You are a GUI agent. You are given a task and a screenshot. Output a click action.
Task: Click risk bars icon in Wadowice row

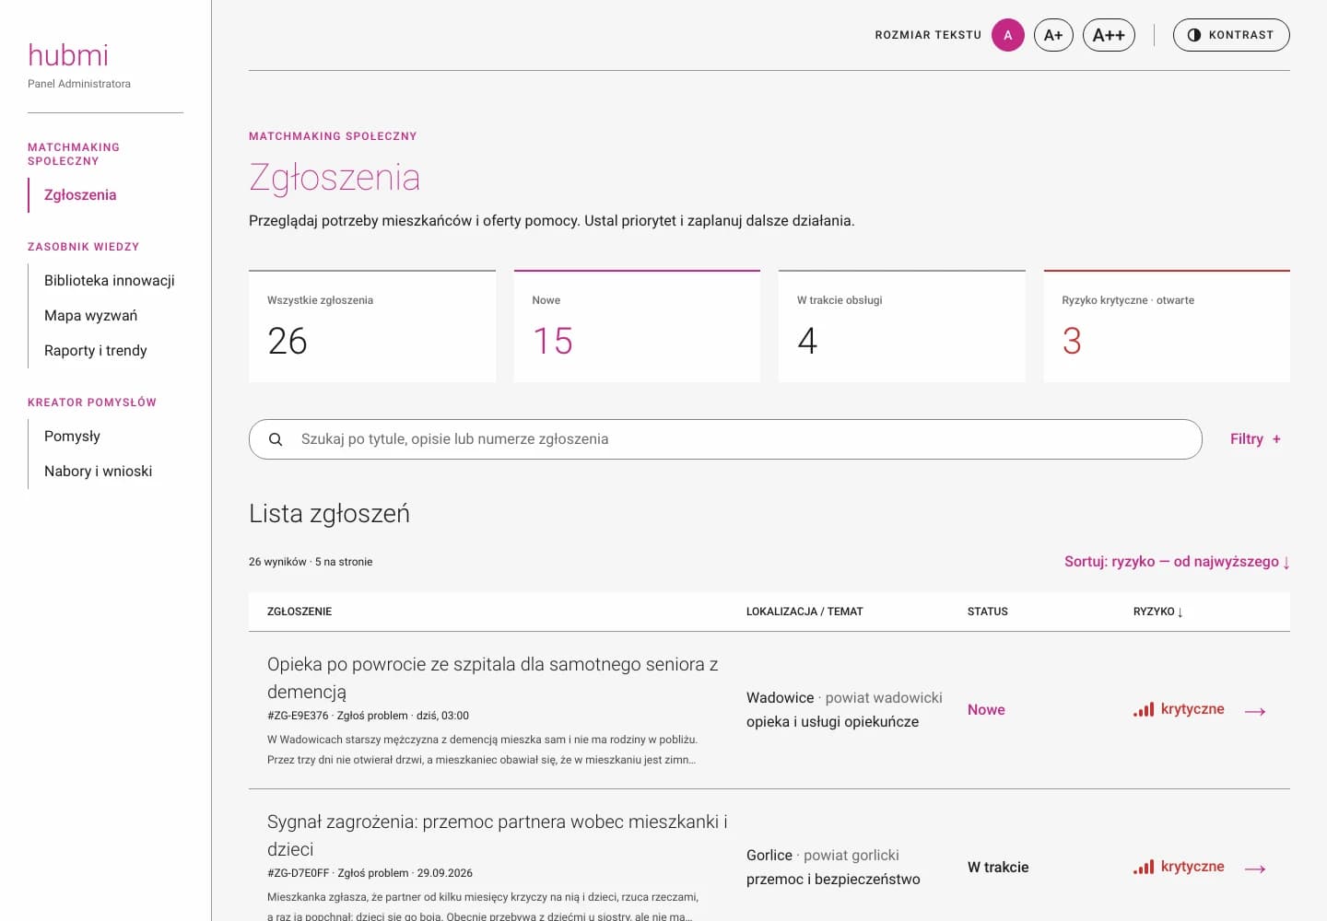[1144, 709]
